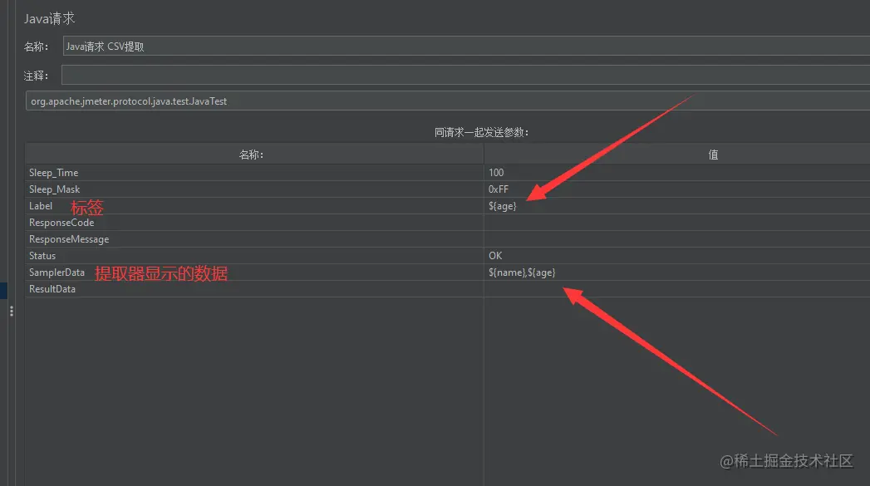
Task: Select the SamplerData parameter name cell
Action: [x=254, y=272]
